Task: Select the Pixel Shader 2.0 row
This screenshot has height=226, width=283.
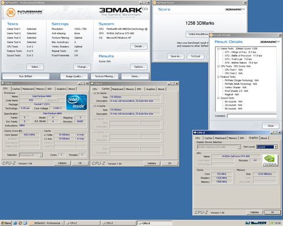Action: point(236,91)
